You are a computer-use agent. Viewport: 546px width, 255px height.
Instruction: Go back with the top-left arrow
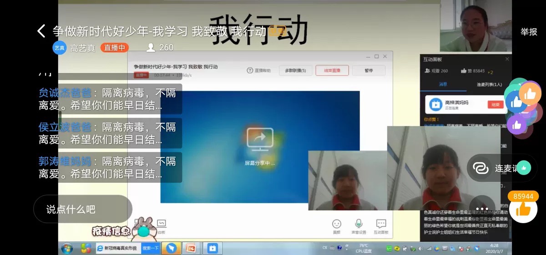coord(41,31)
